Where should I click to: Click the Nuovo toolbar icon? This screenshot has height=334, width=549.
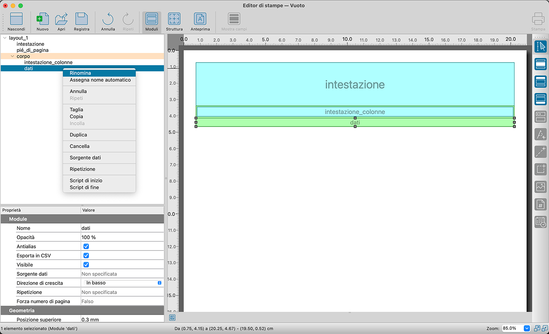click(42, 19)
